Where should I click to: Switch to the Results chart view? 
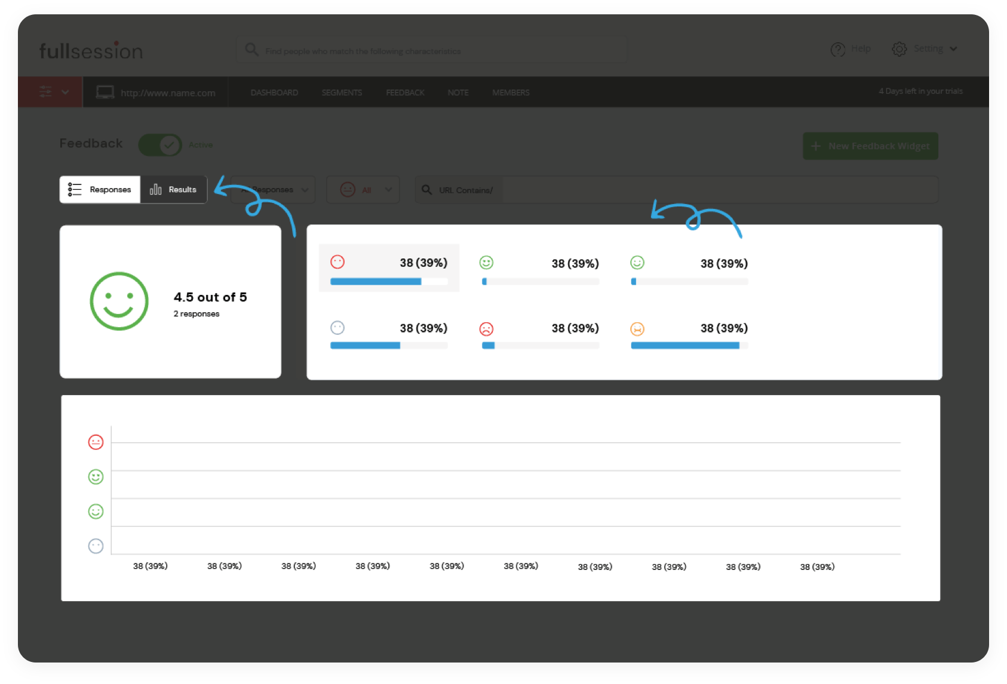click(x=174, y=190)
